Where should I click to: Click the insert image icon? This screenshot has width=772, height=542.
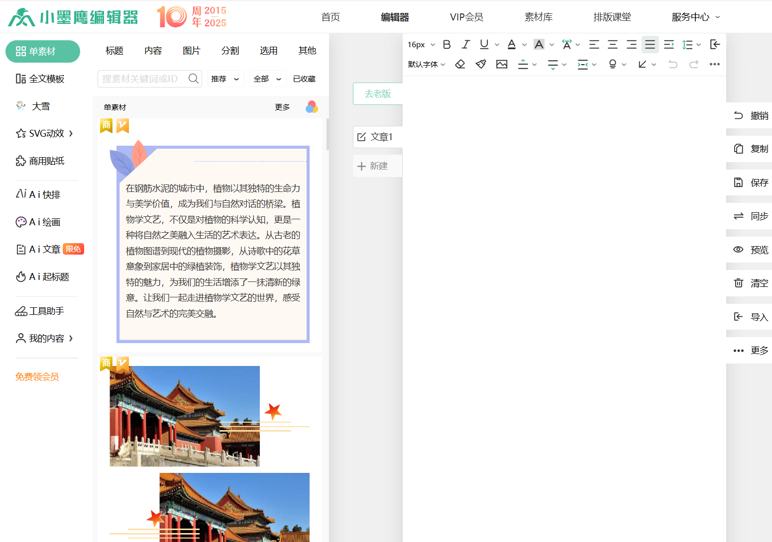click(502, 64)
